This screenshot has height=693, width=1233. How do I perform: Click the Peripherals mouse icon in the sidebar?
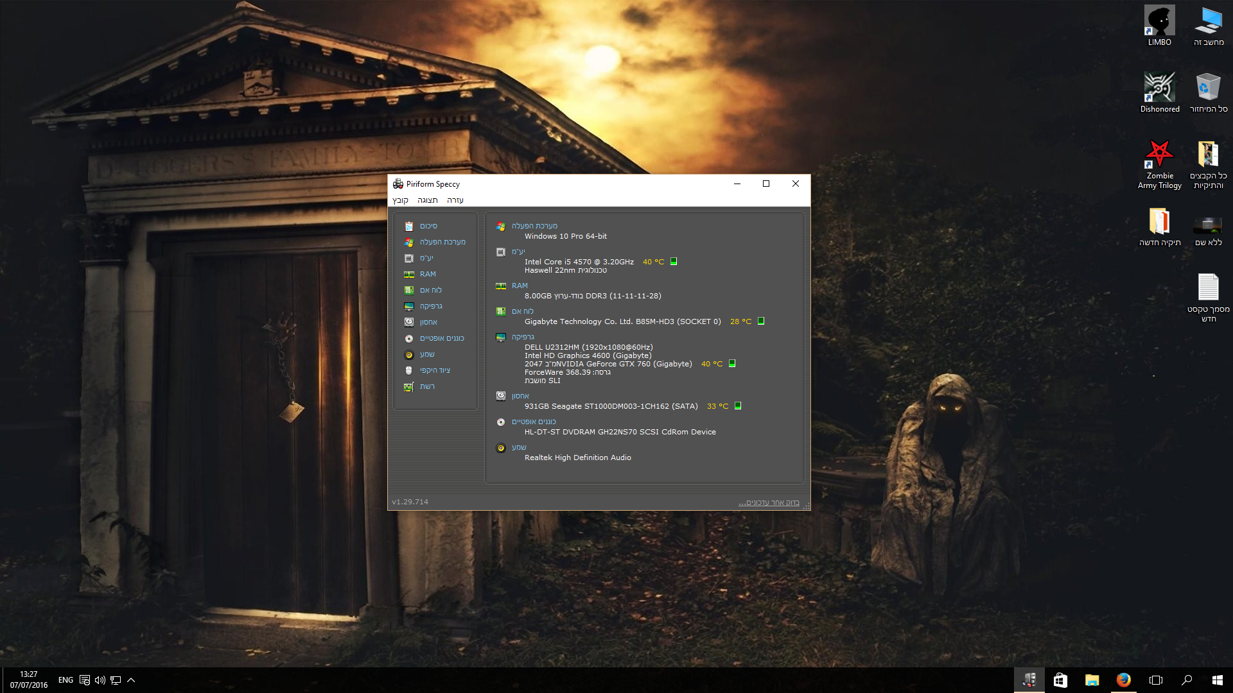[x=409, y=370]
